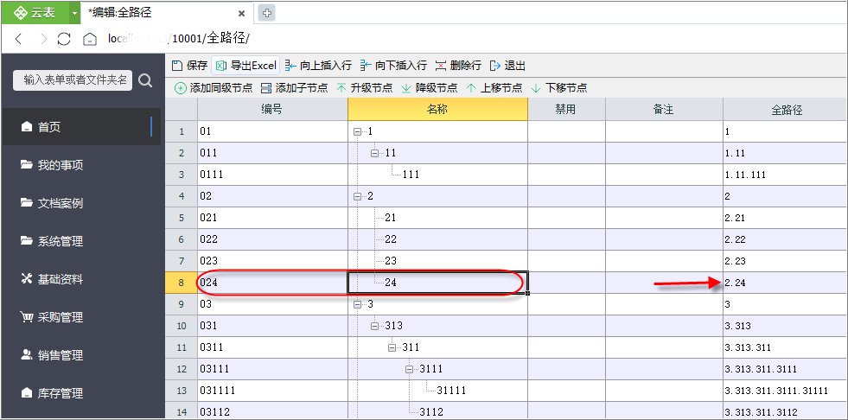Select tree item 31111 in 名称 column
This screenshot has height=420, width=848.
click(451, 391)
